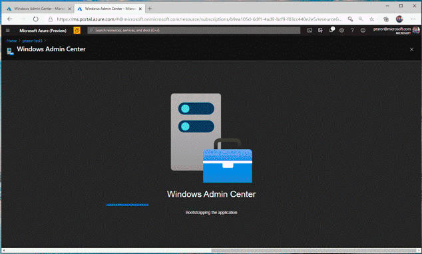
Task: Click the browser address bar URL
Action: (200, 19)
